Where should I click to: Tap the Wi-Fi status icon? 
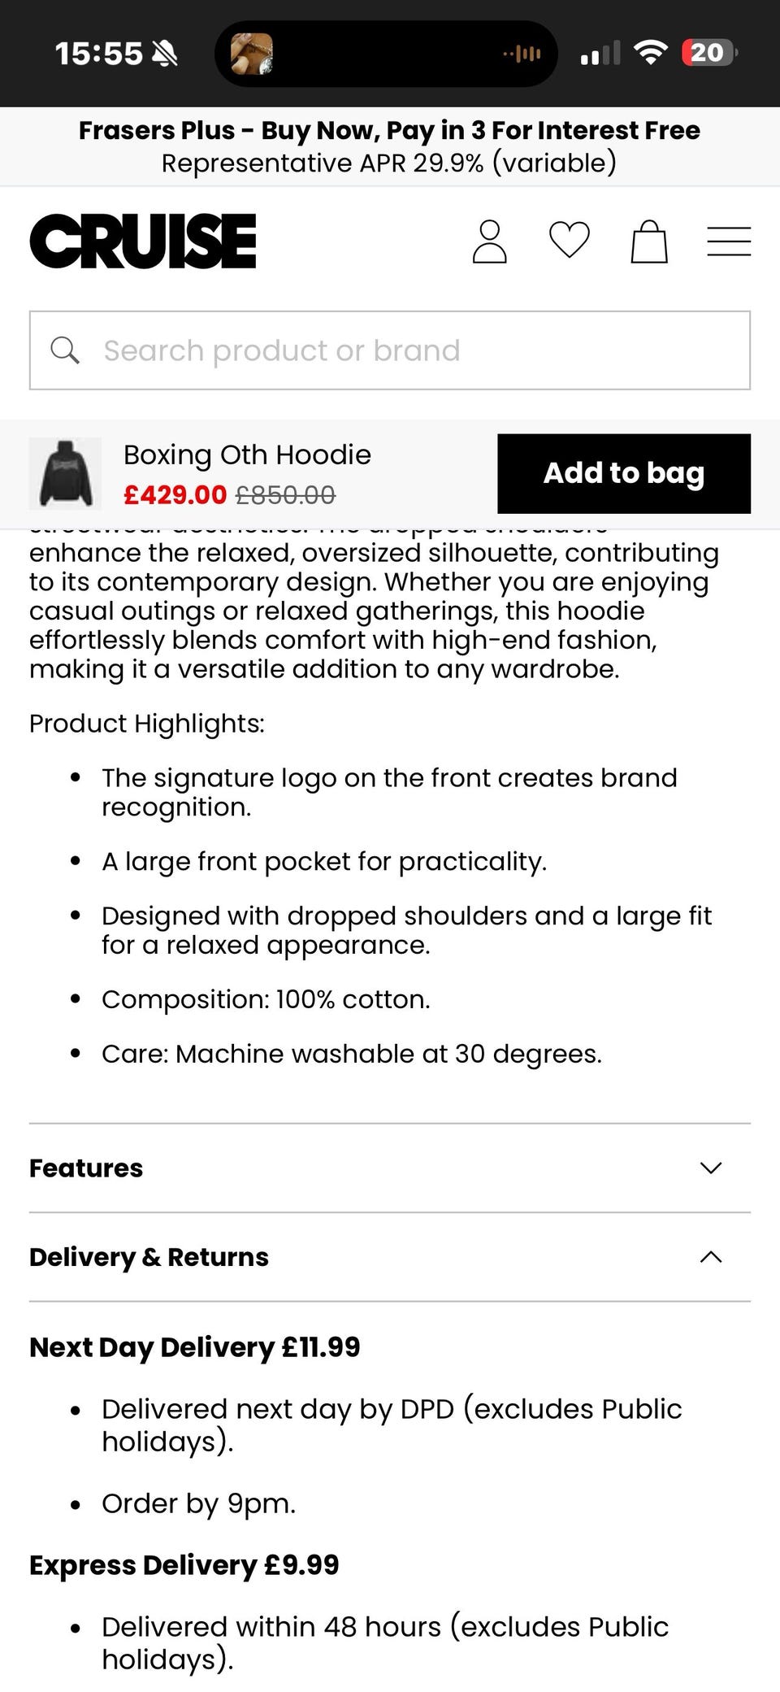[x=650, y=53]
